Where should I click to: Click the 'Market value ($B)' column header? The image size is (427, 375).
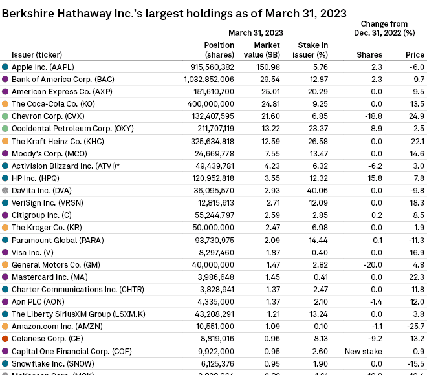pyautogui.click(x=262, y=50)
